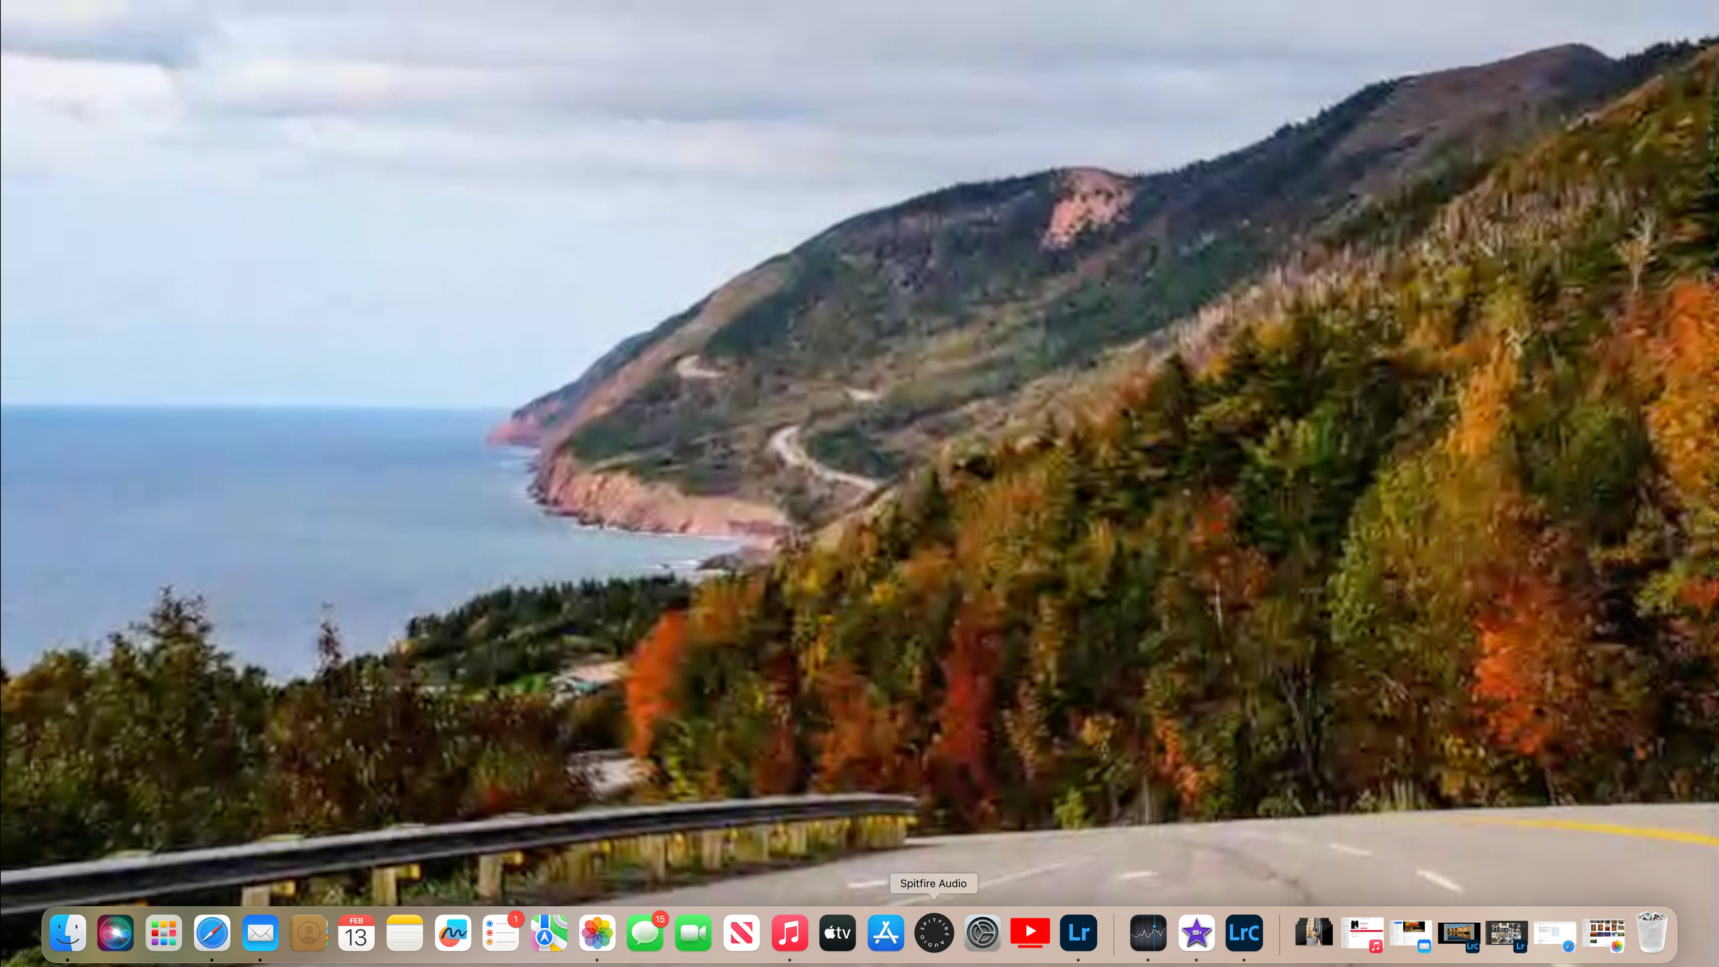Launch Lightroom Classic (LrC) app
This screenshot has width=1719, height=967.
point(1244,932)
